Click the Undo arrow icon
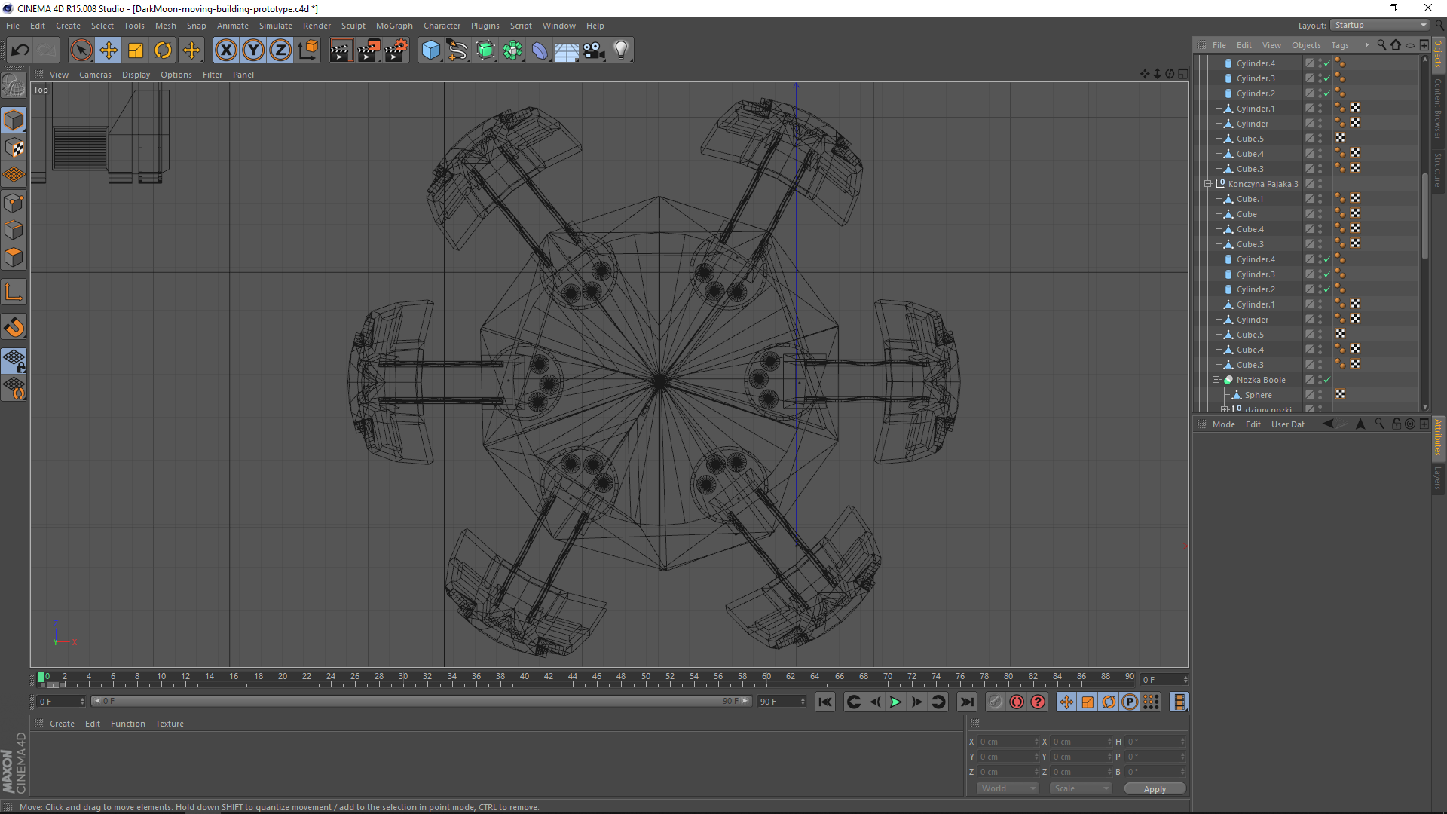The image size is (1447, 814). (20, 50)
